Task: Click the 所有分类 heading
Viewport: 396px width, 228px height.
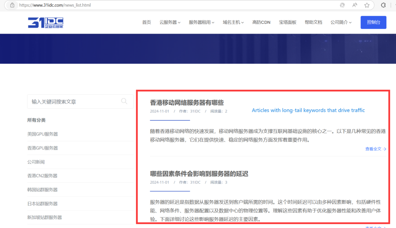Action: coord(36,120)
